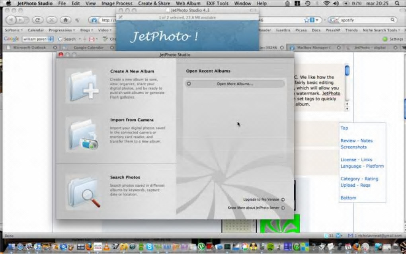
Task: Click the browser Stop button
Action: [51, 20]
